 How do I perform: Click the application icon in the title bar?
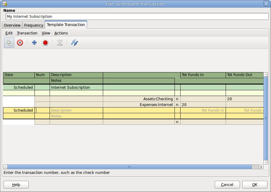coord(5,4)
